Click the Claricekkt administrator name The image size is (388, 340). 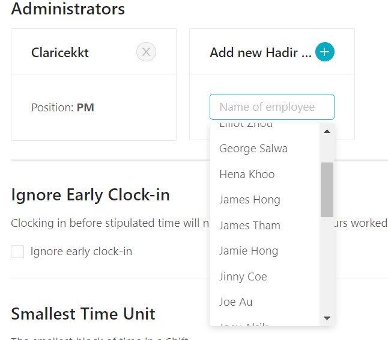60,52
